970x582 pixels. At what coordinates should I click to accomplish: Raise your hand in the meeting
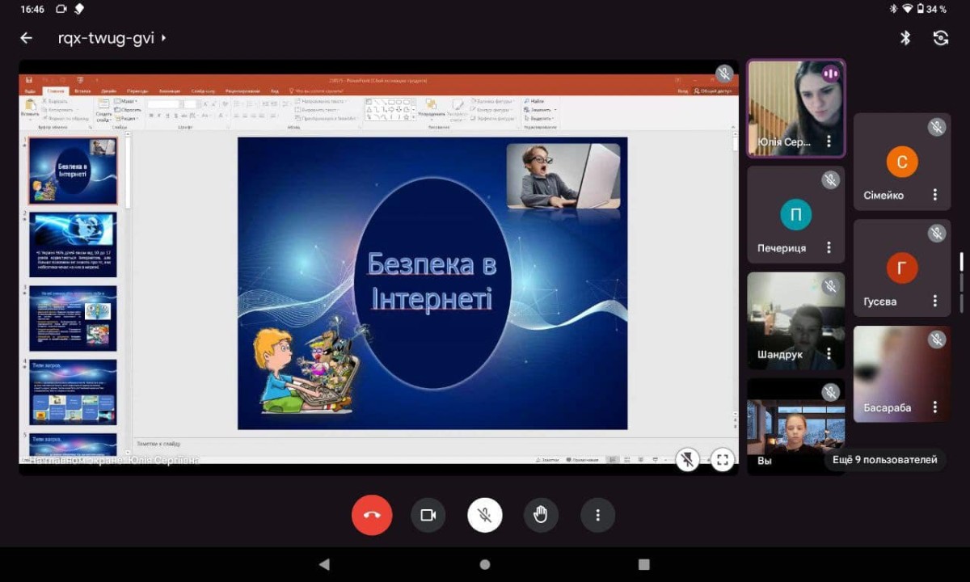pos(541,515)
